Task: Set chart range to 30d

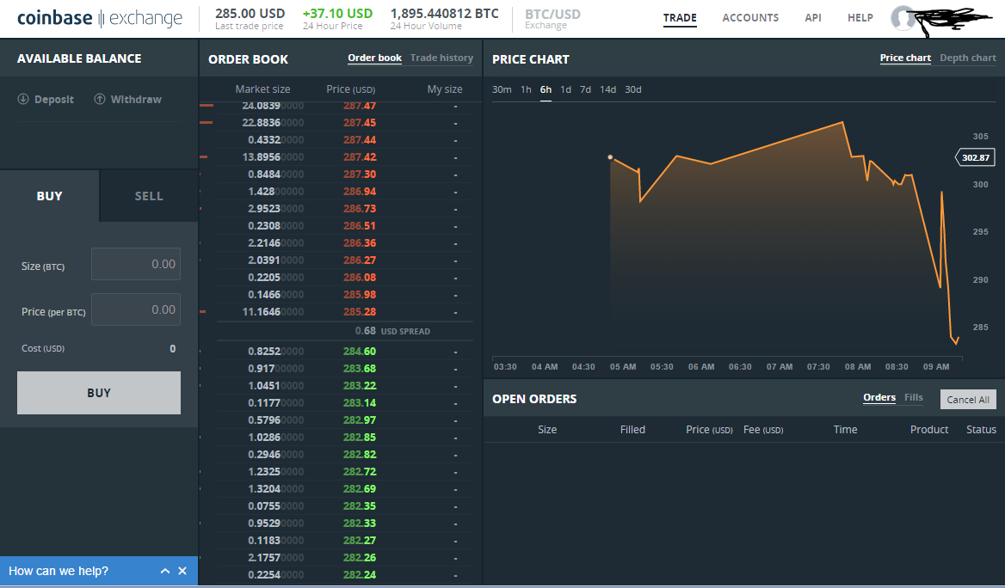Action: (633, 89)
